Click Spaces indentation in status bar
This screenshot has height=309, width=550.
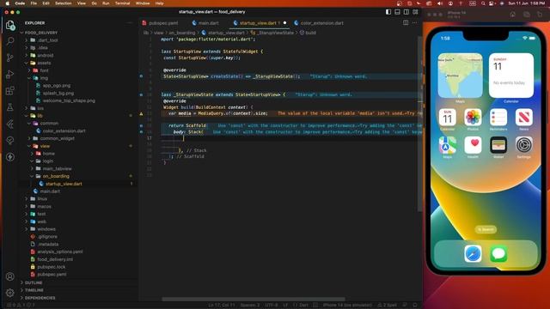250,306
